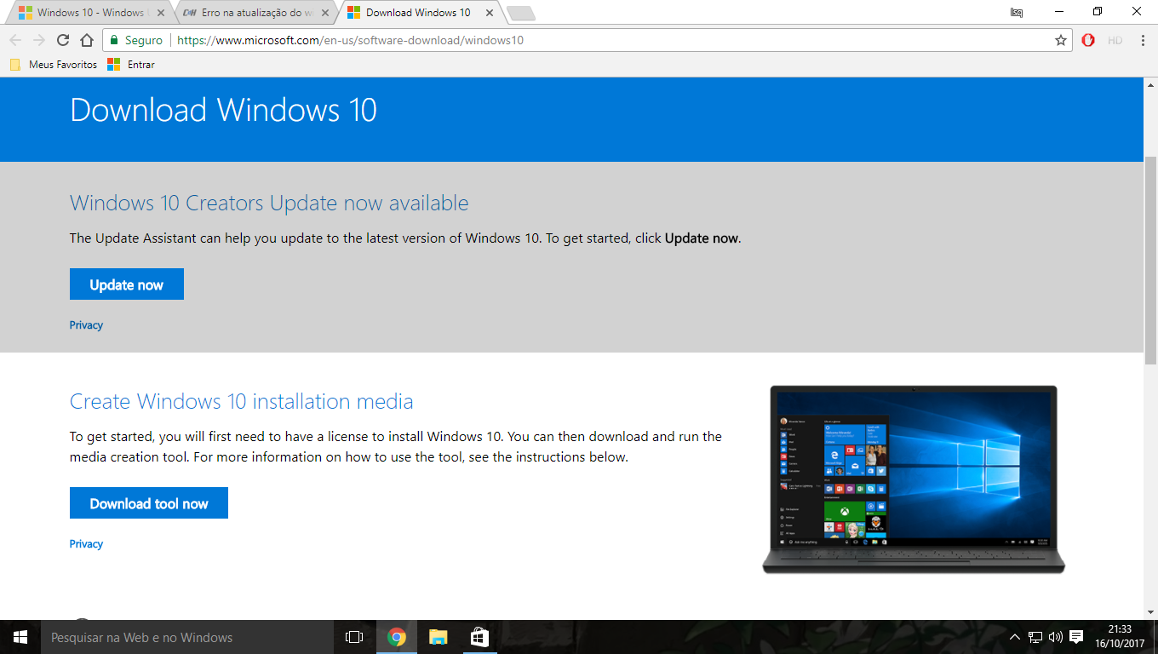Open the Action Center notifications icon
This screenshot has width=1158, height=654.
[x=1076, y=637]
